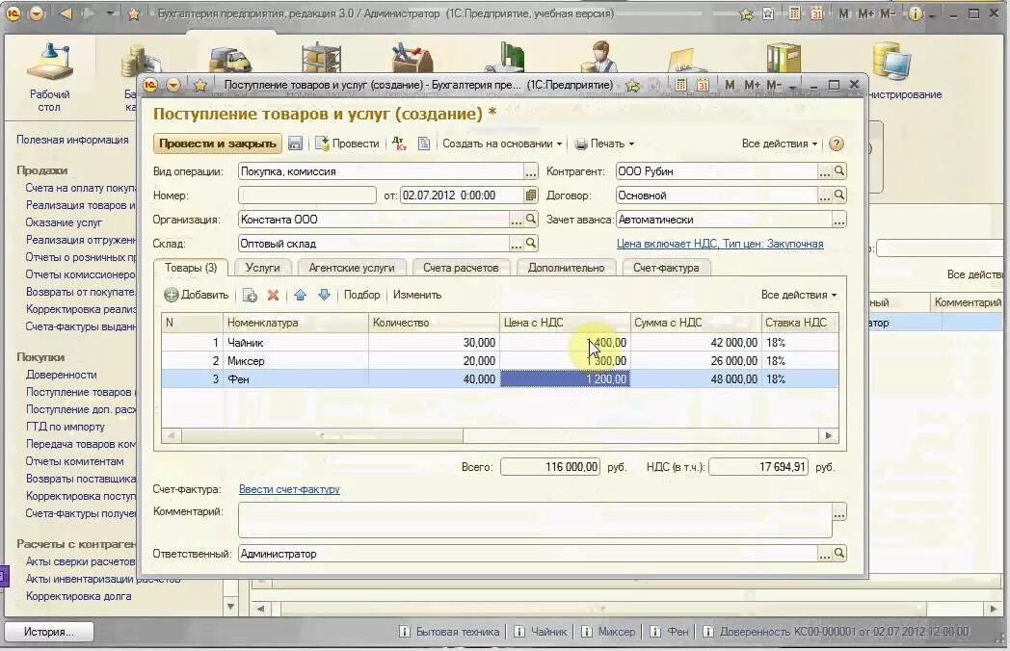
Task: Click the document report icon beside Дт/Кт
Action: coord(424,143)
